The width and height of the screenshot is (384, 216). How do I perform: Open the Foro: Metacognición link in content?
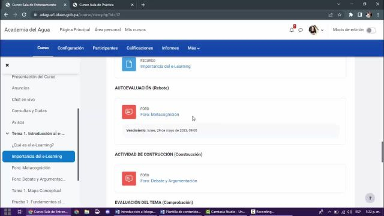point(160,115)
